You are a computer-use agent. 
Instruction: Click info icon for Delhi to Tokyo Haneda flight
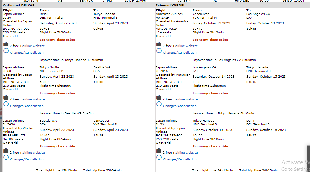click(x=6, y=51)
